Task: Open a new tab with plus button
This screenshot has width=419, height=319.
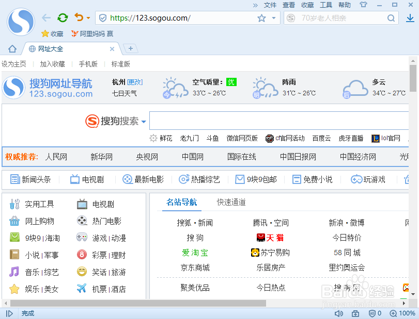Action: click(x=130, y=48)
